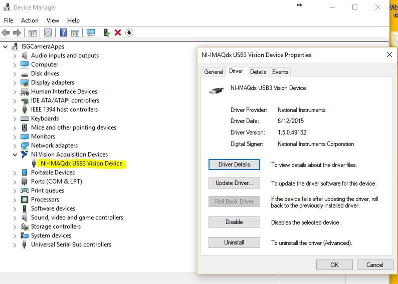This screenshot has width=398, height=284.
Task: Click the Back arrow toolbar icon
Action: click(x=6, y=32)
